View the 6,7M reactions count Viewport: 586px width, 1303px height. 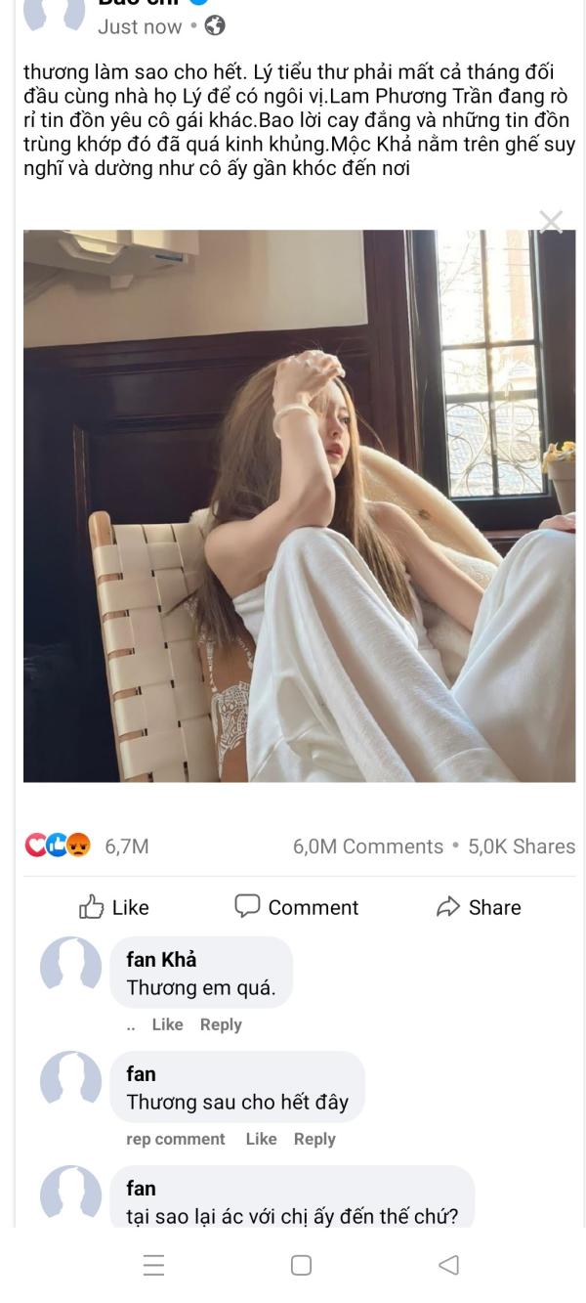point(127,847)
